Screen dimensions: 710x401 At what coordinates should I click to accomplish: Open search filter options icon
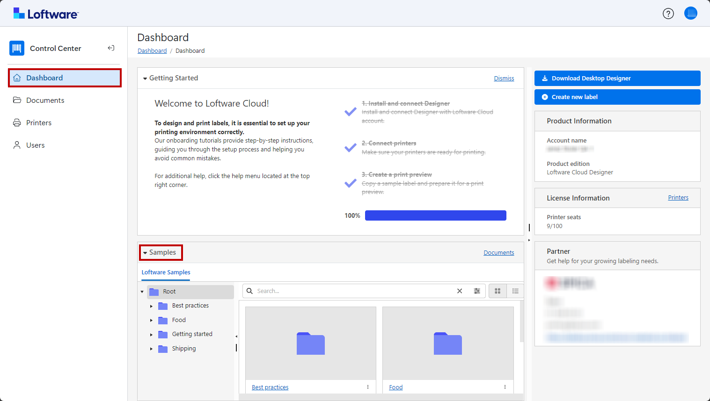[x=476, y=291]
